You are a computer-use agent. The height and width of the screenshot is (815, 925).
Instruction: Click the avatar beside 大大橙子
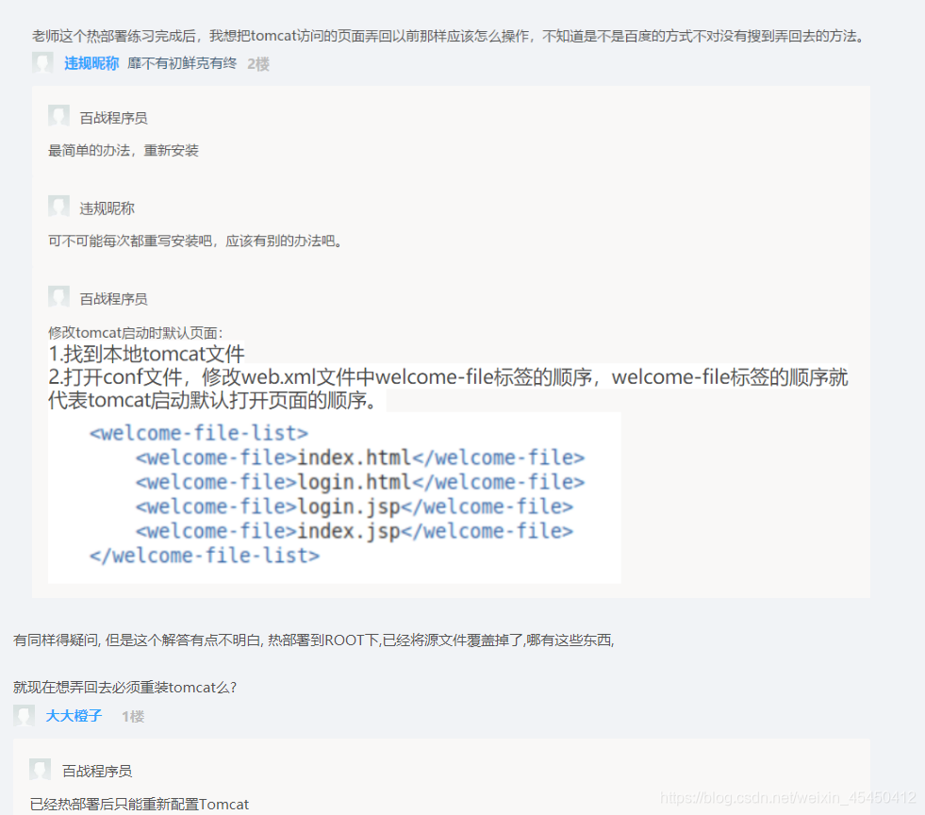click(24, 715)
